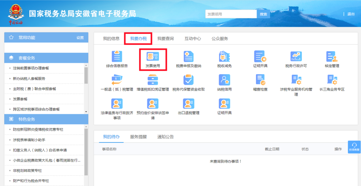Switch to 我要查询 tab
This screenshot has width=361, height=186.
165,39
